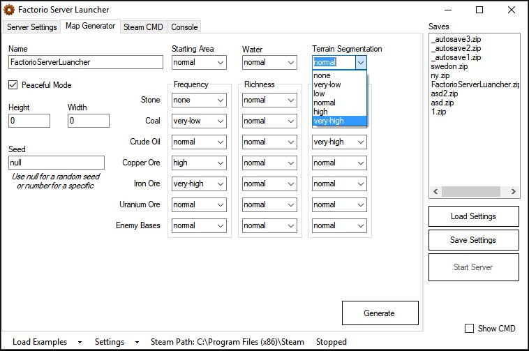Open the Iron Ore richness dropdown
Viewport: 529px width, 351px height.
[x=269, y=184]
